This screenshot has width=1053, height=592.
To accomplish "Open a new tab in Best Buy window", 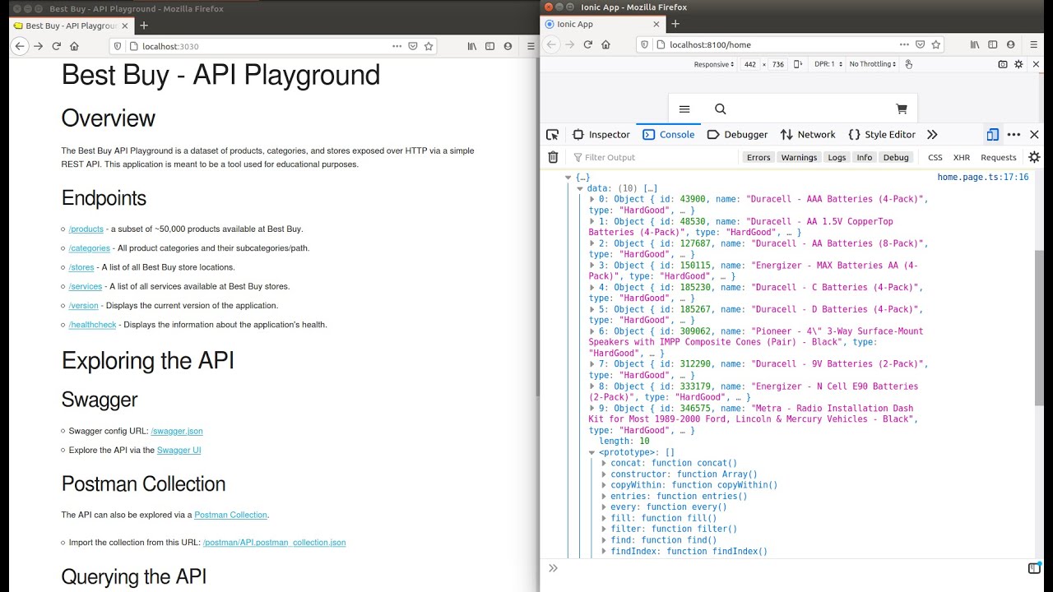I will [x=143, y=25].
